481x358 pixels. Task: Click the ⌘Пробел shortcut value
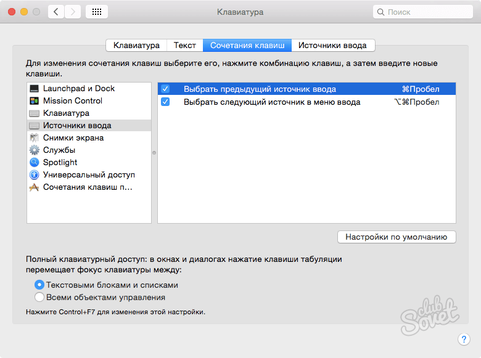click(x=421, y=89)
